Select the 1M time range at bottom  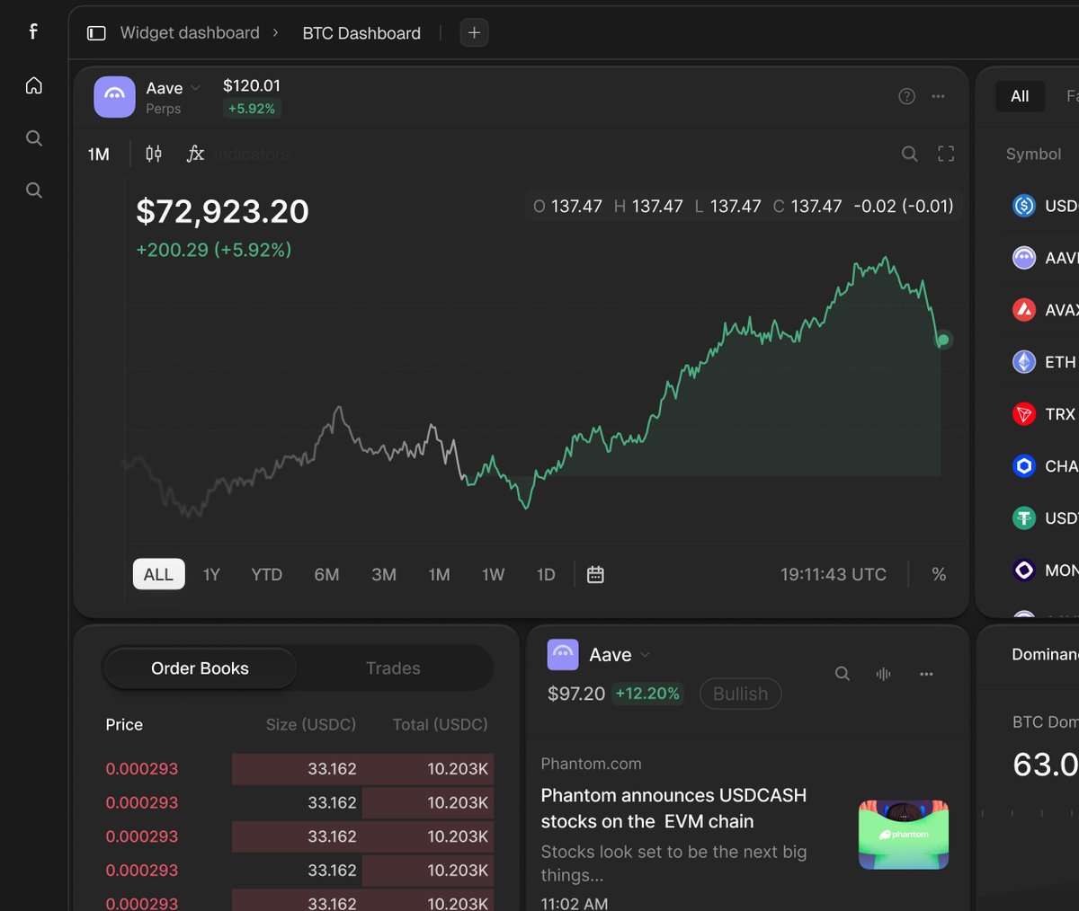(439, 574)
